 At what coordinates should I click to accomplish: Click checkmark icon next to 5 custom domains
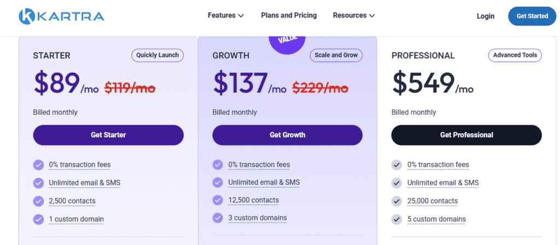coord(397,219)
